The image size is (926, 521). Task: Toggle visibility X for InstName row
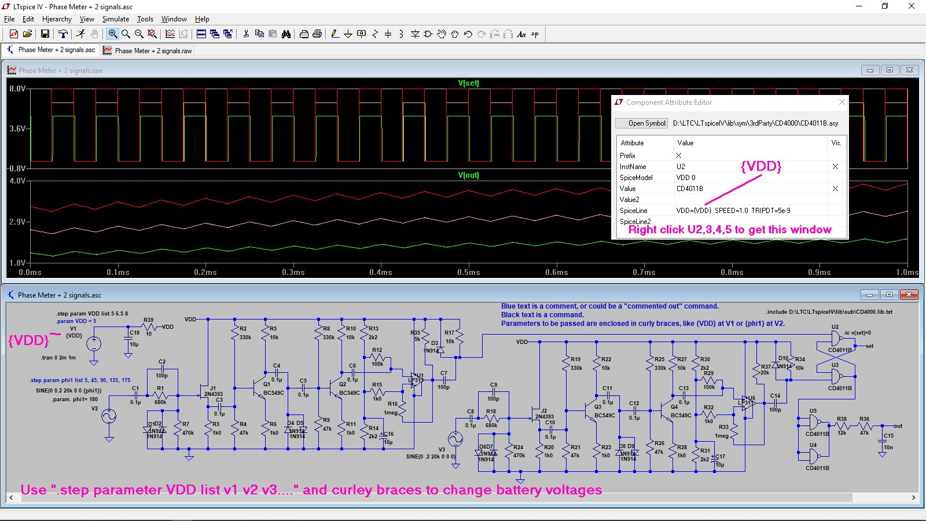click(835, 167)
